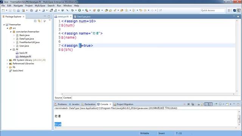The height and width of the screenshot is (136, 242).
Task: Collapse the freemarker project node
Action: pyautogui.click(x=4, y=25)
